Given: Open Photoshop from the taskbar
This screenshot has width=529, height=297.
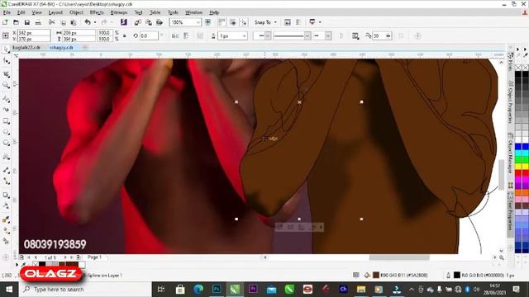Looking at the screenshot, I should [217, 290].
